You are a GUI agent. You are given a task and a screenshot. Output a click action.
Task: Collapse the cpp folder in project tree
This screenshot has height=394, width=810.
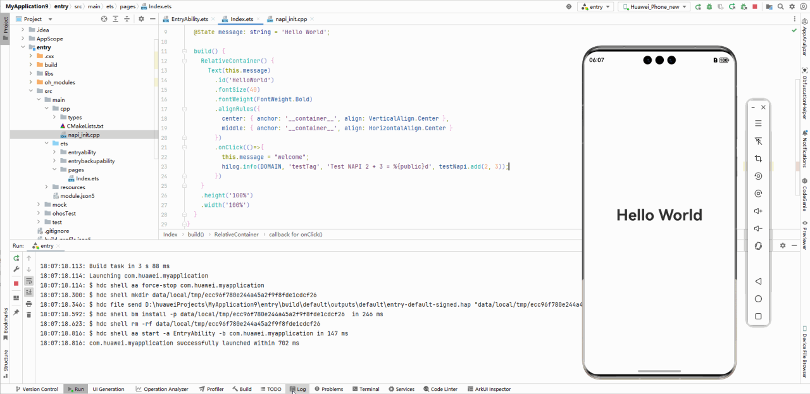[x=47, y=109]
